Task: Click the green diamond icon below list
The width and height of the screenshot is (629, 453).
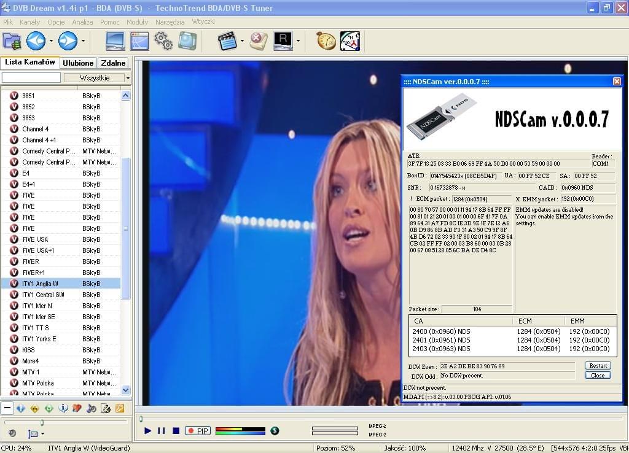Action: [49, 409]
